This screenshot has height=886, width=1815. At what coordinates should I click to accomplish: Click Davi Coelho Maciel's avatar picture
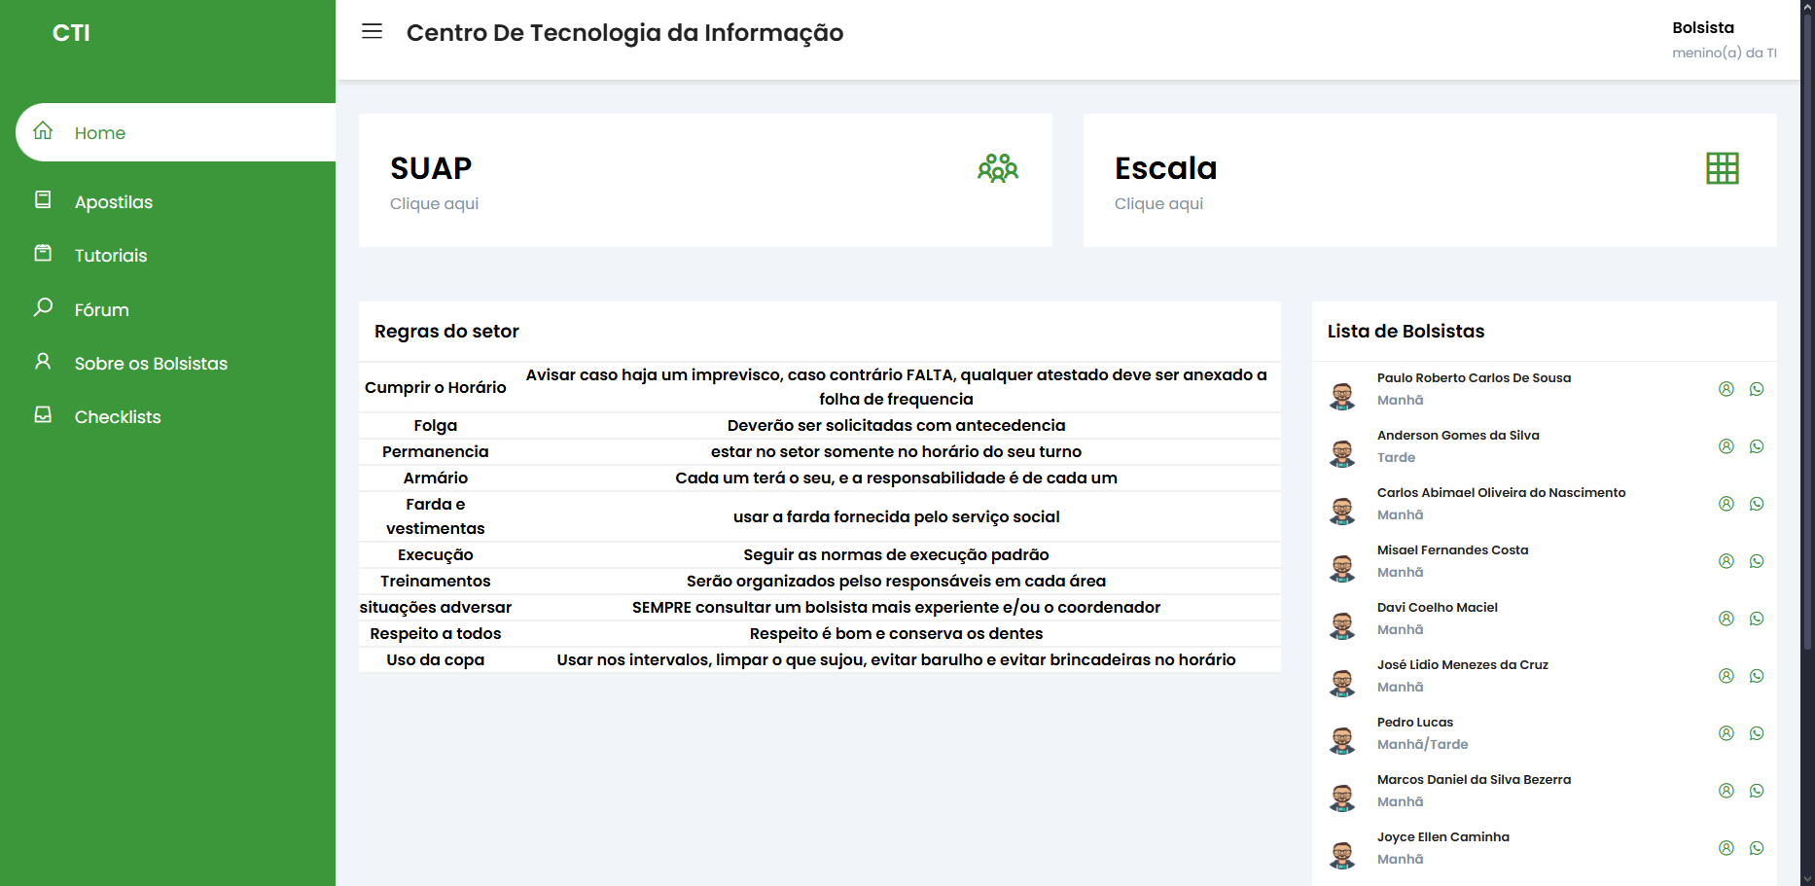(x=1343, y=623)
